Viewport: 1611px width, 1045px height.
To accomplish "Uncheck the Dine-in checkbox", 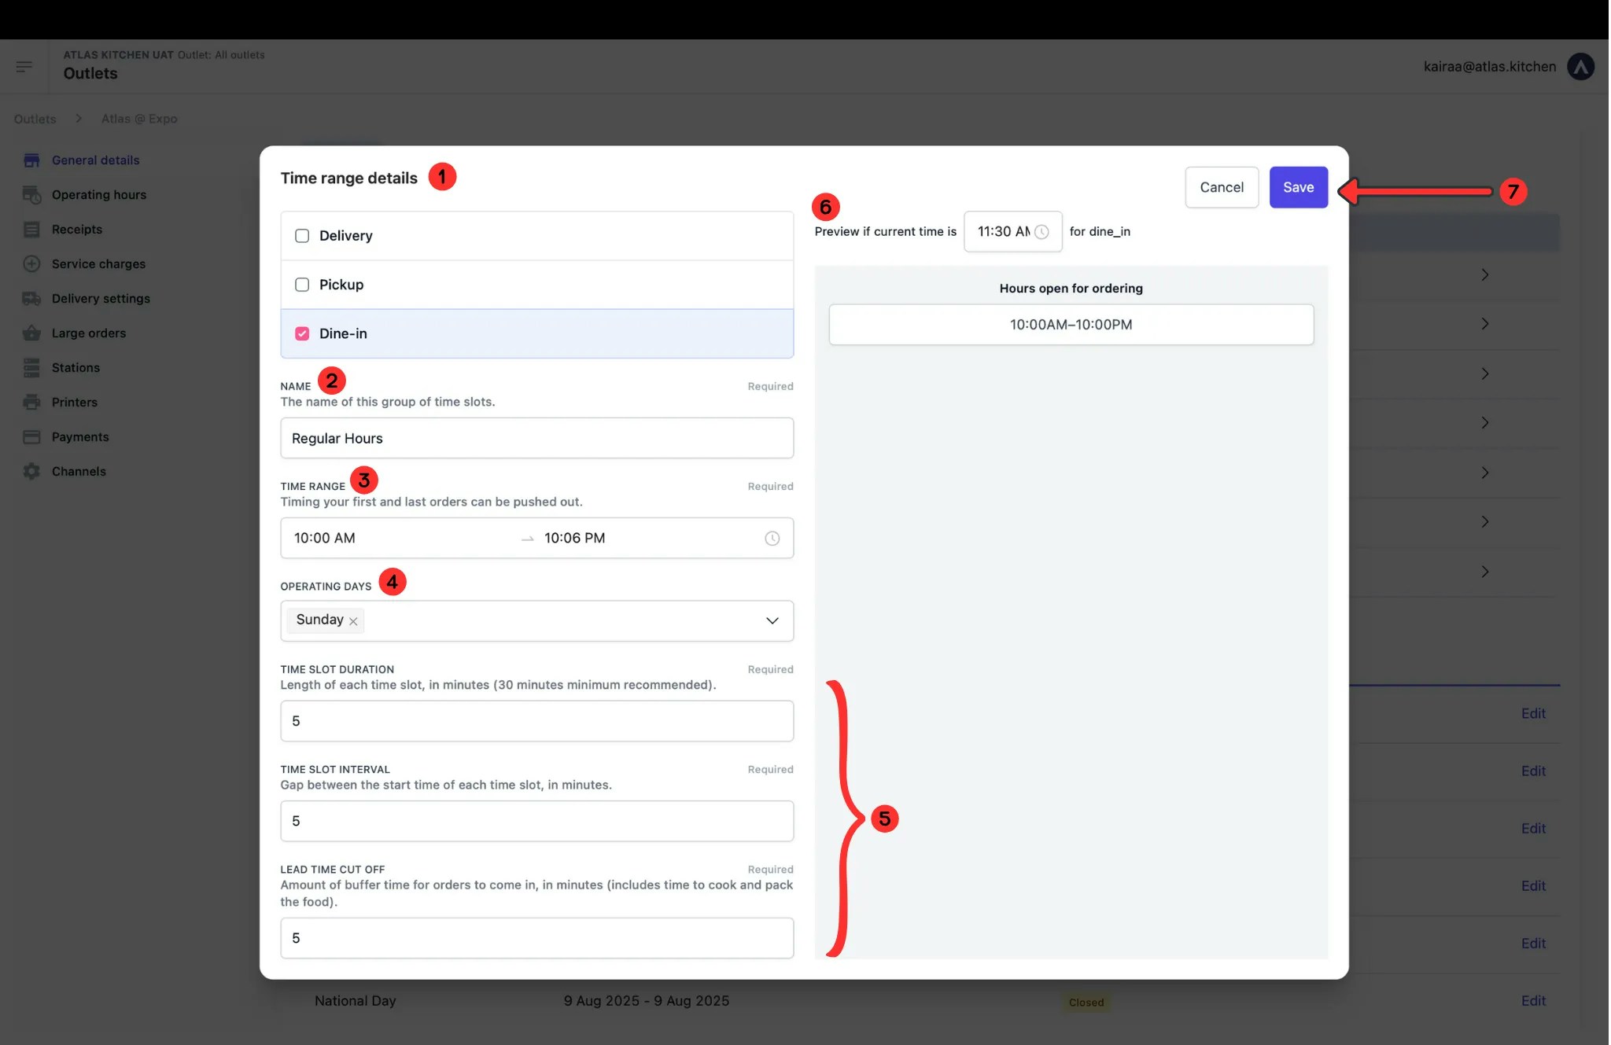I will tap(302, 333).
